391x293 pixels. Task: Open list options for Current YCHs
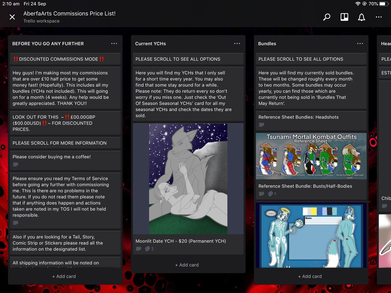237,44
